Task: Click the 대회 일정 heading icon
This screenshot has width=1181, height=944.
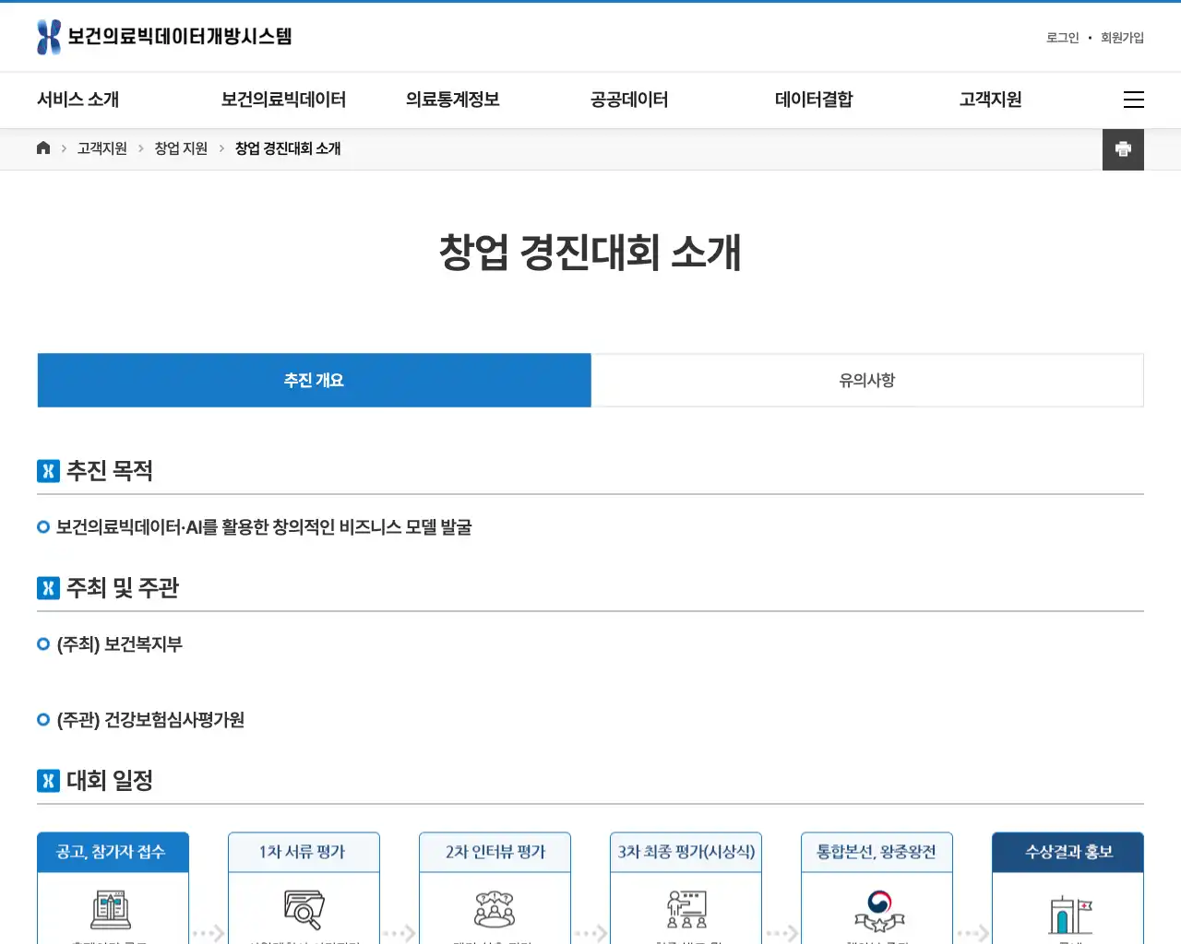Action: point(48,781)
